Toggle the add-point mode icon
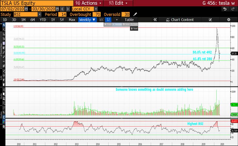Screen dimensions: 238x146 4,112
